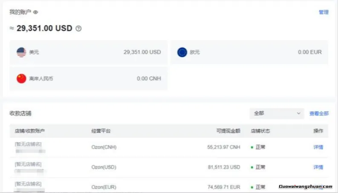
Task: Click the 操作 column header
Action: (318, 131)
